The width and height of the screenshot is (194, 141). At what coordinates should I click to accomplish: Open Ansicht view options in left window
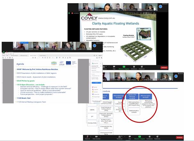99,43
